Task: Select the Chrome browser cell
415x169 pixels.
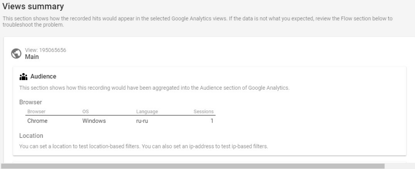Action: 37,121
